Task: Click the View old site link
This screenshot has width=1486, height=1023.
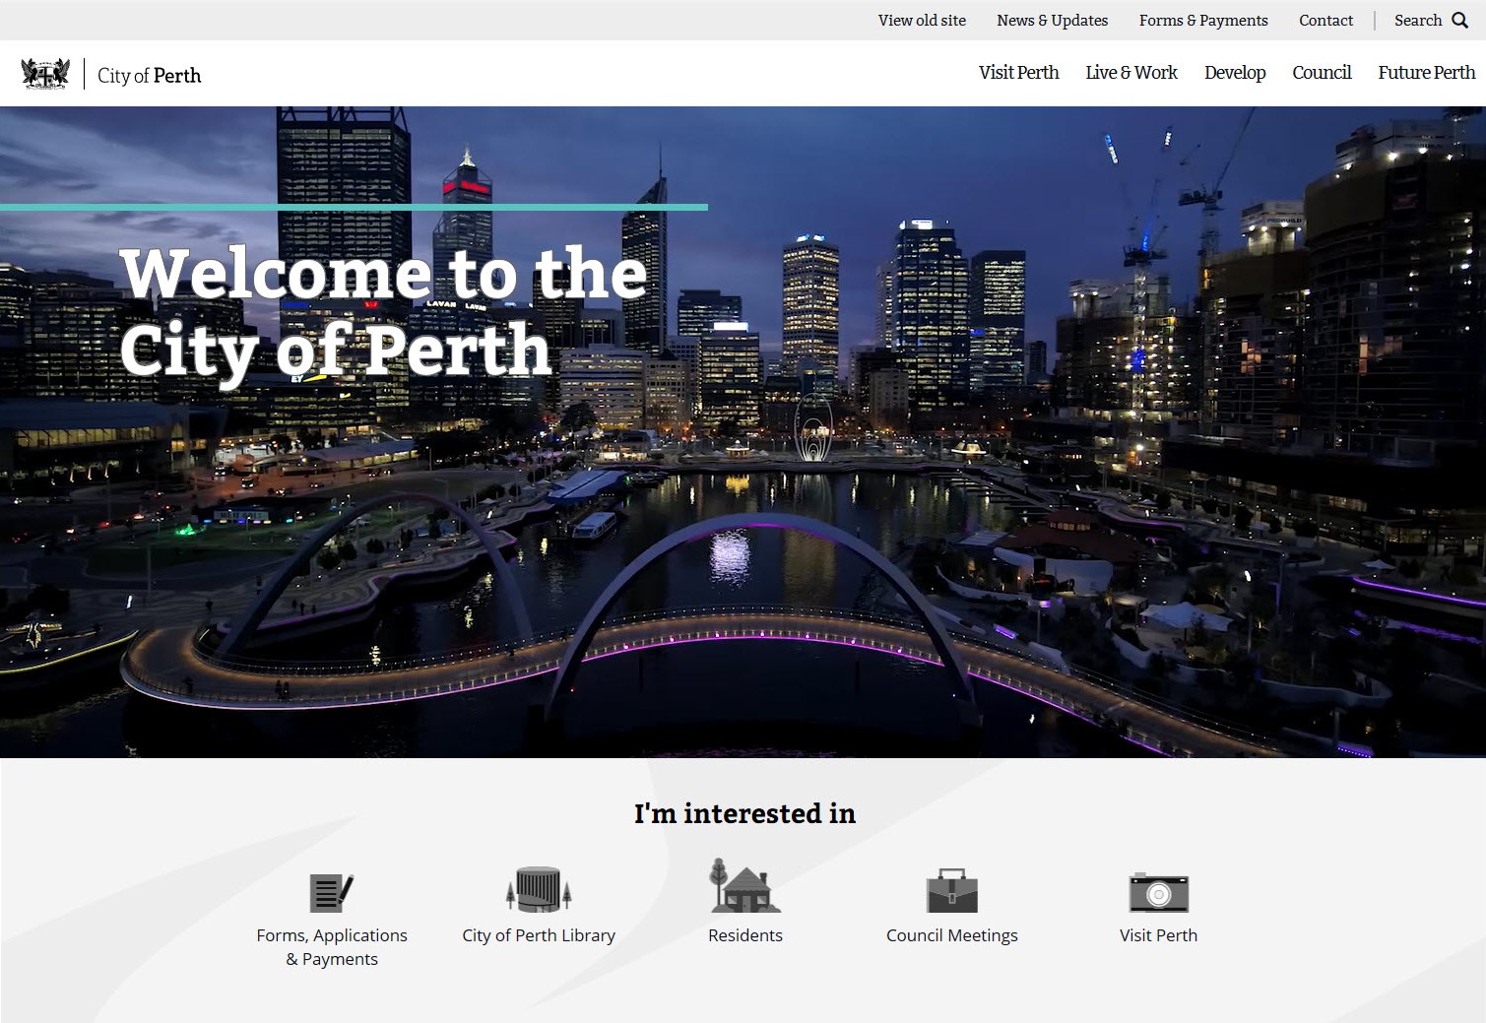Action: click(921, 20)
